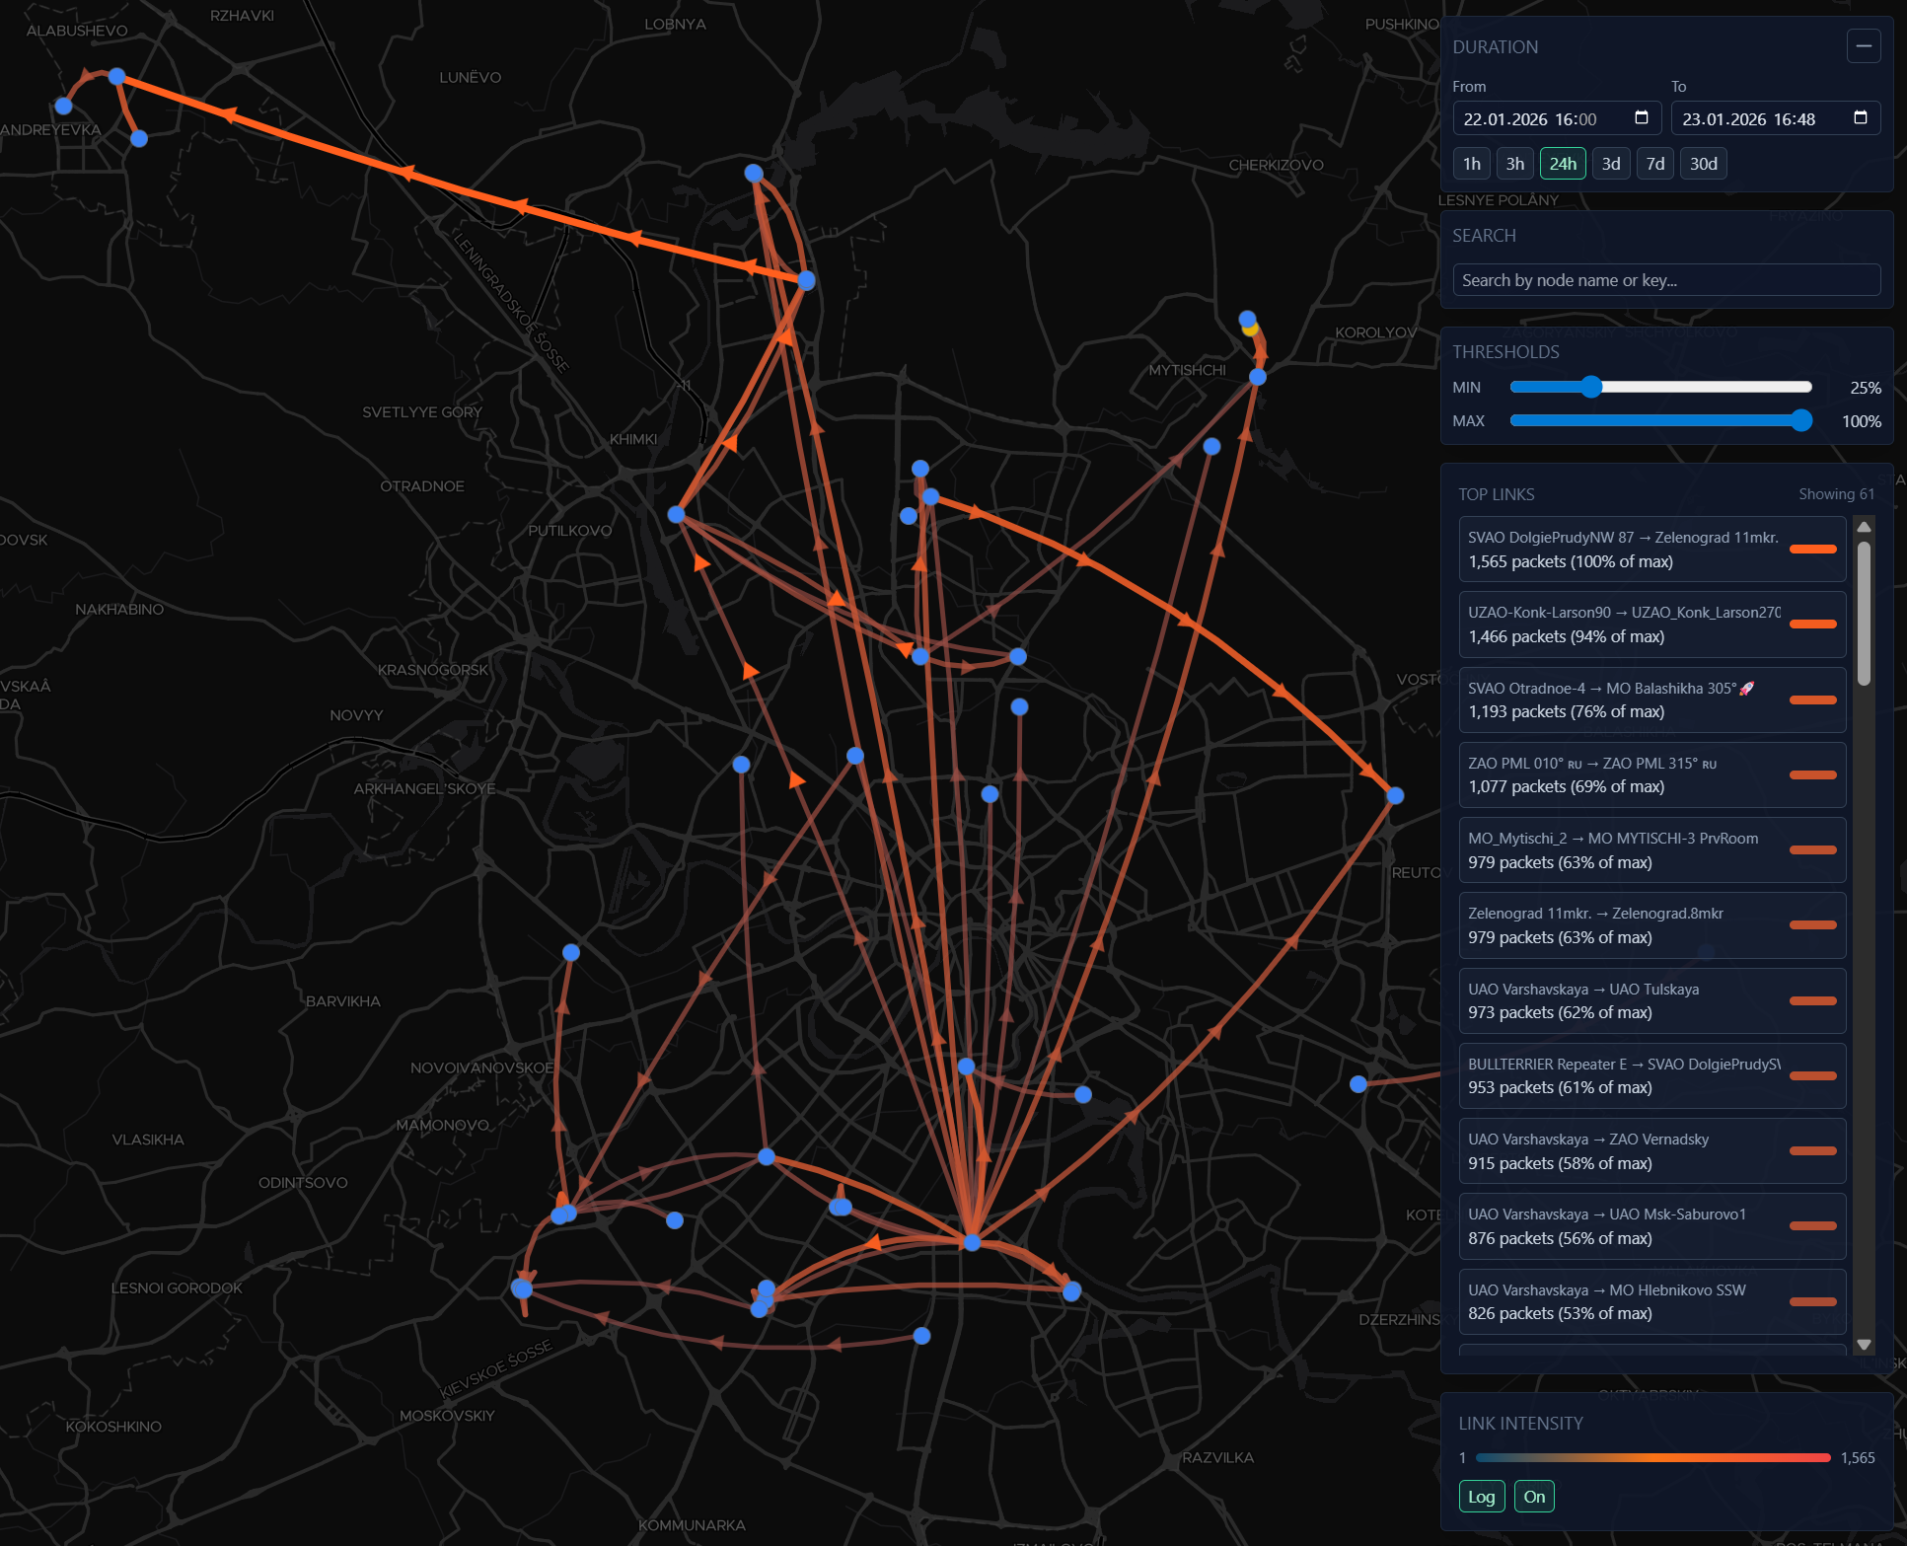Toggle the On button in Link Intensity

1534,1496
